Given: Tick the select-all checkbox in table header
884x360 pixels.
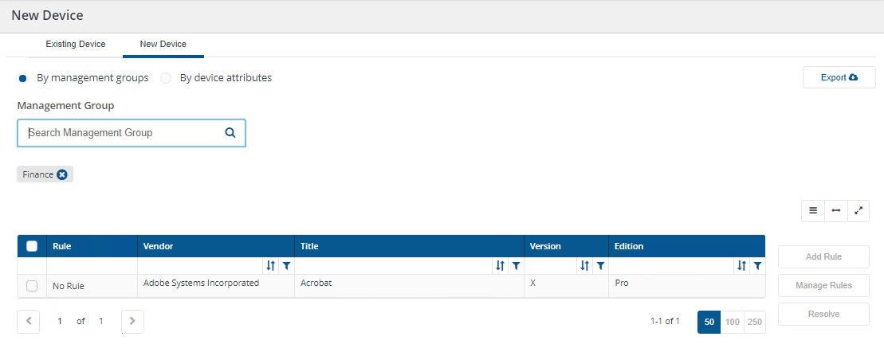Looking at the screenshot, I should pyautogui.click(x=32, y=246).
